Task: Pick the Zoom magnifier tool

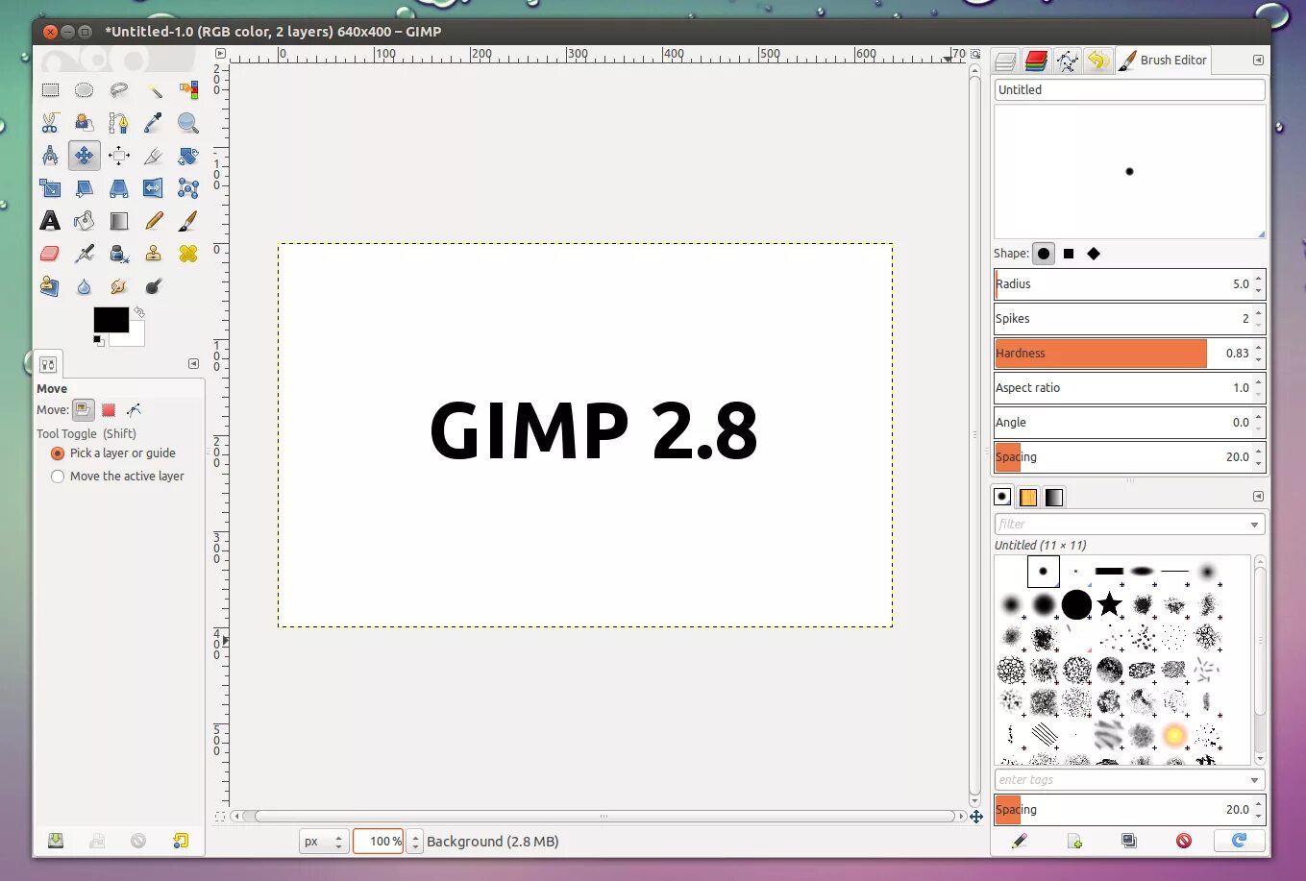Action: pos(188,123)
